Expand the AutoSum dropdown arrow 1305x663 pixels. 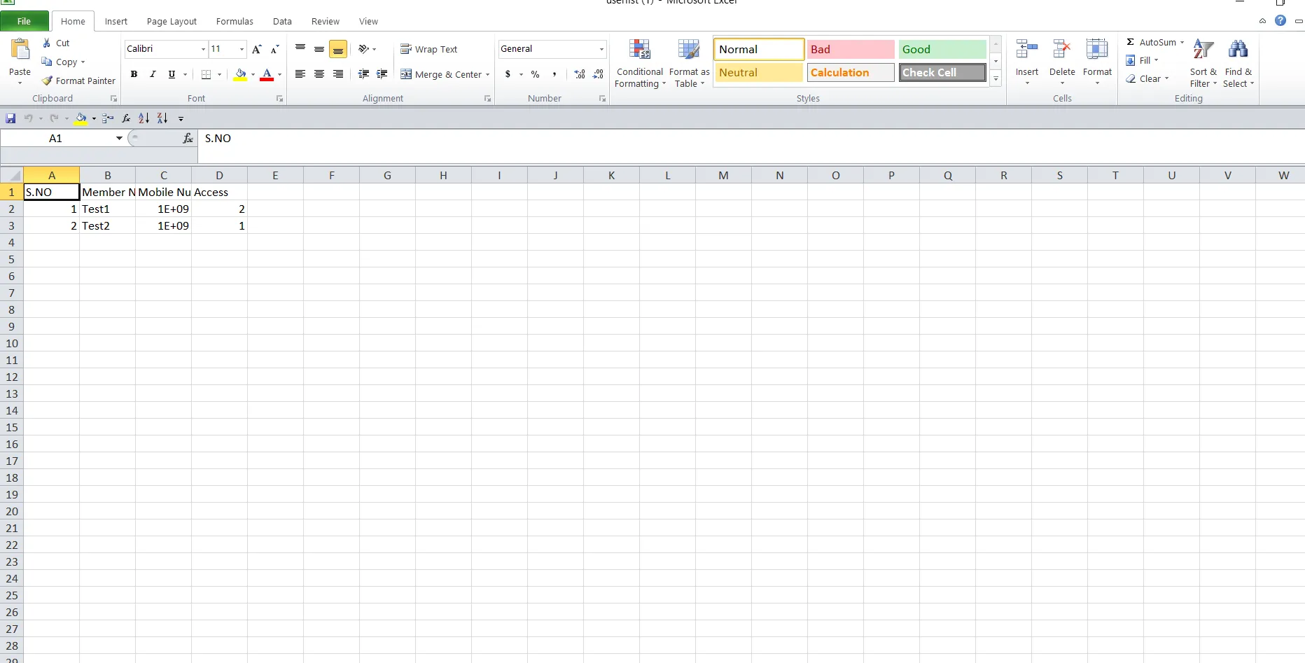click(x=1182, y=43)
